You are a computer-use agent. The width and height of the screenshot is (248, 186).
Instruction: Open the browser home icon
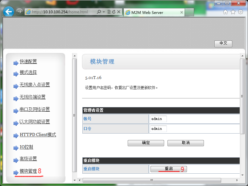[225, 12]
